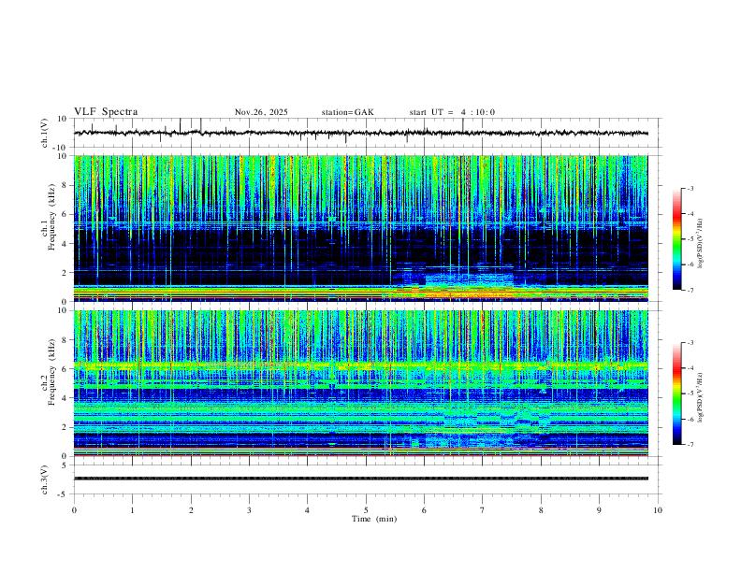Click the 'start UT = 4 :10: 0' label

tap(452, 112)
